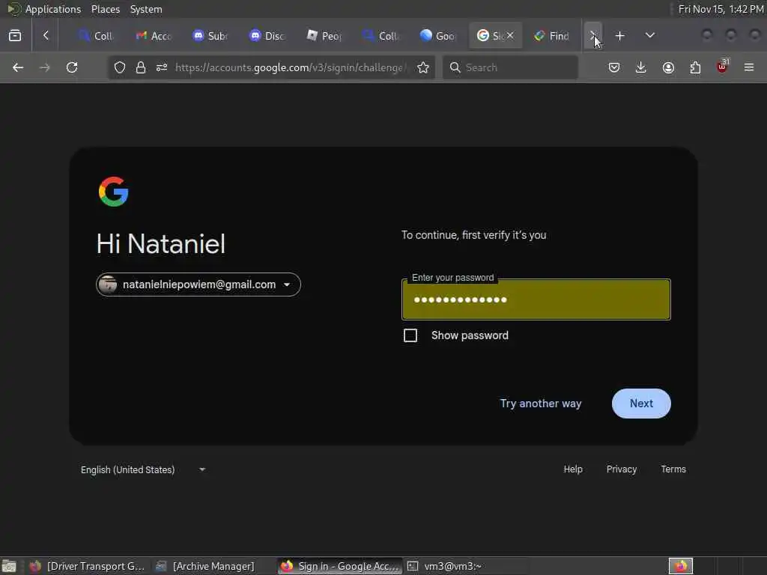Screen dimensions: 767x575
Task: Switch to the 'Goo' tab
Action: pyautogui.click(x=438, y=36)
